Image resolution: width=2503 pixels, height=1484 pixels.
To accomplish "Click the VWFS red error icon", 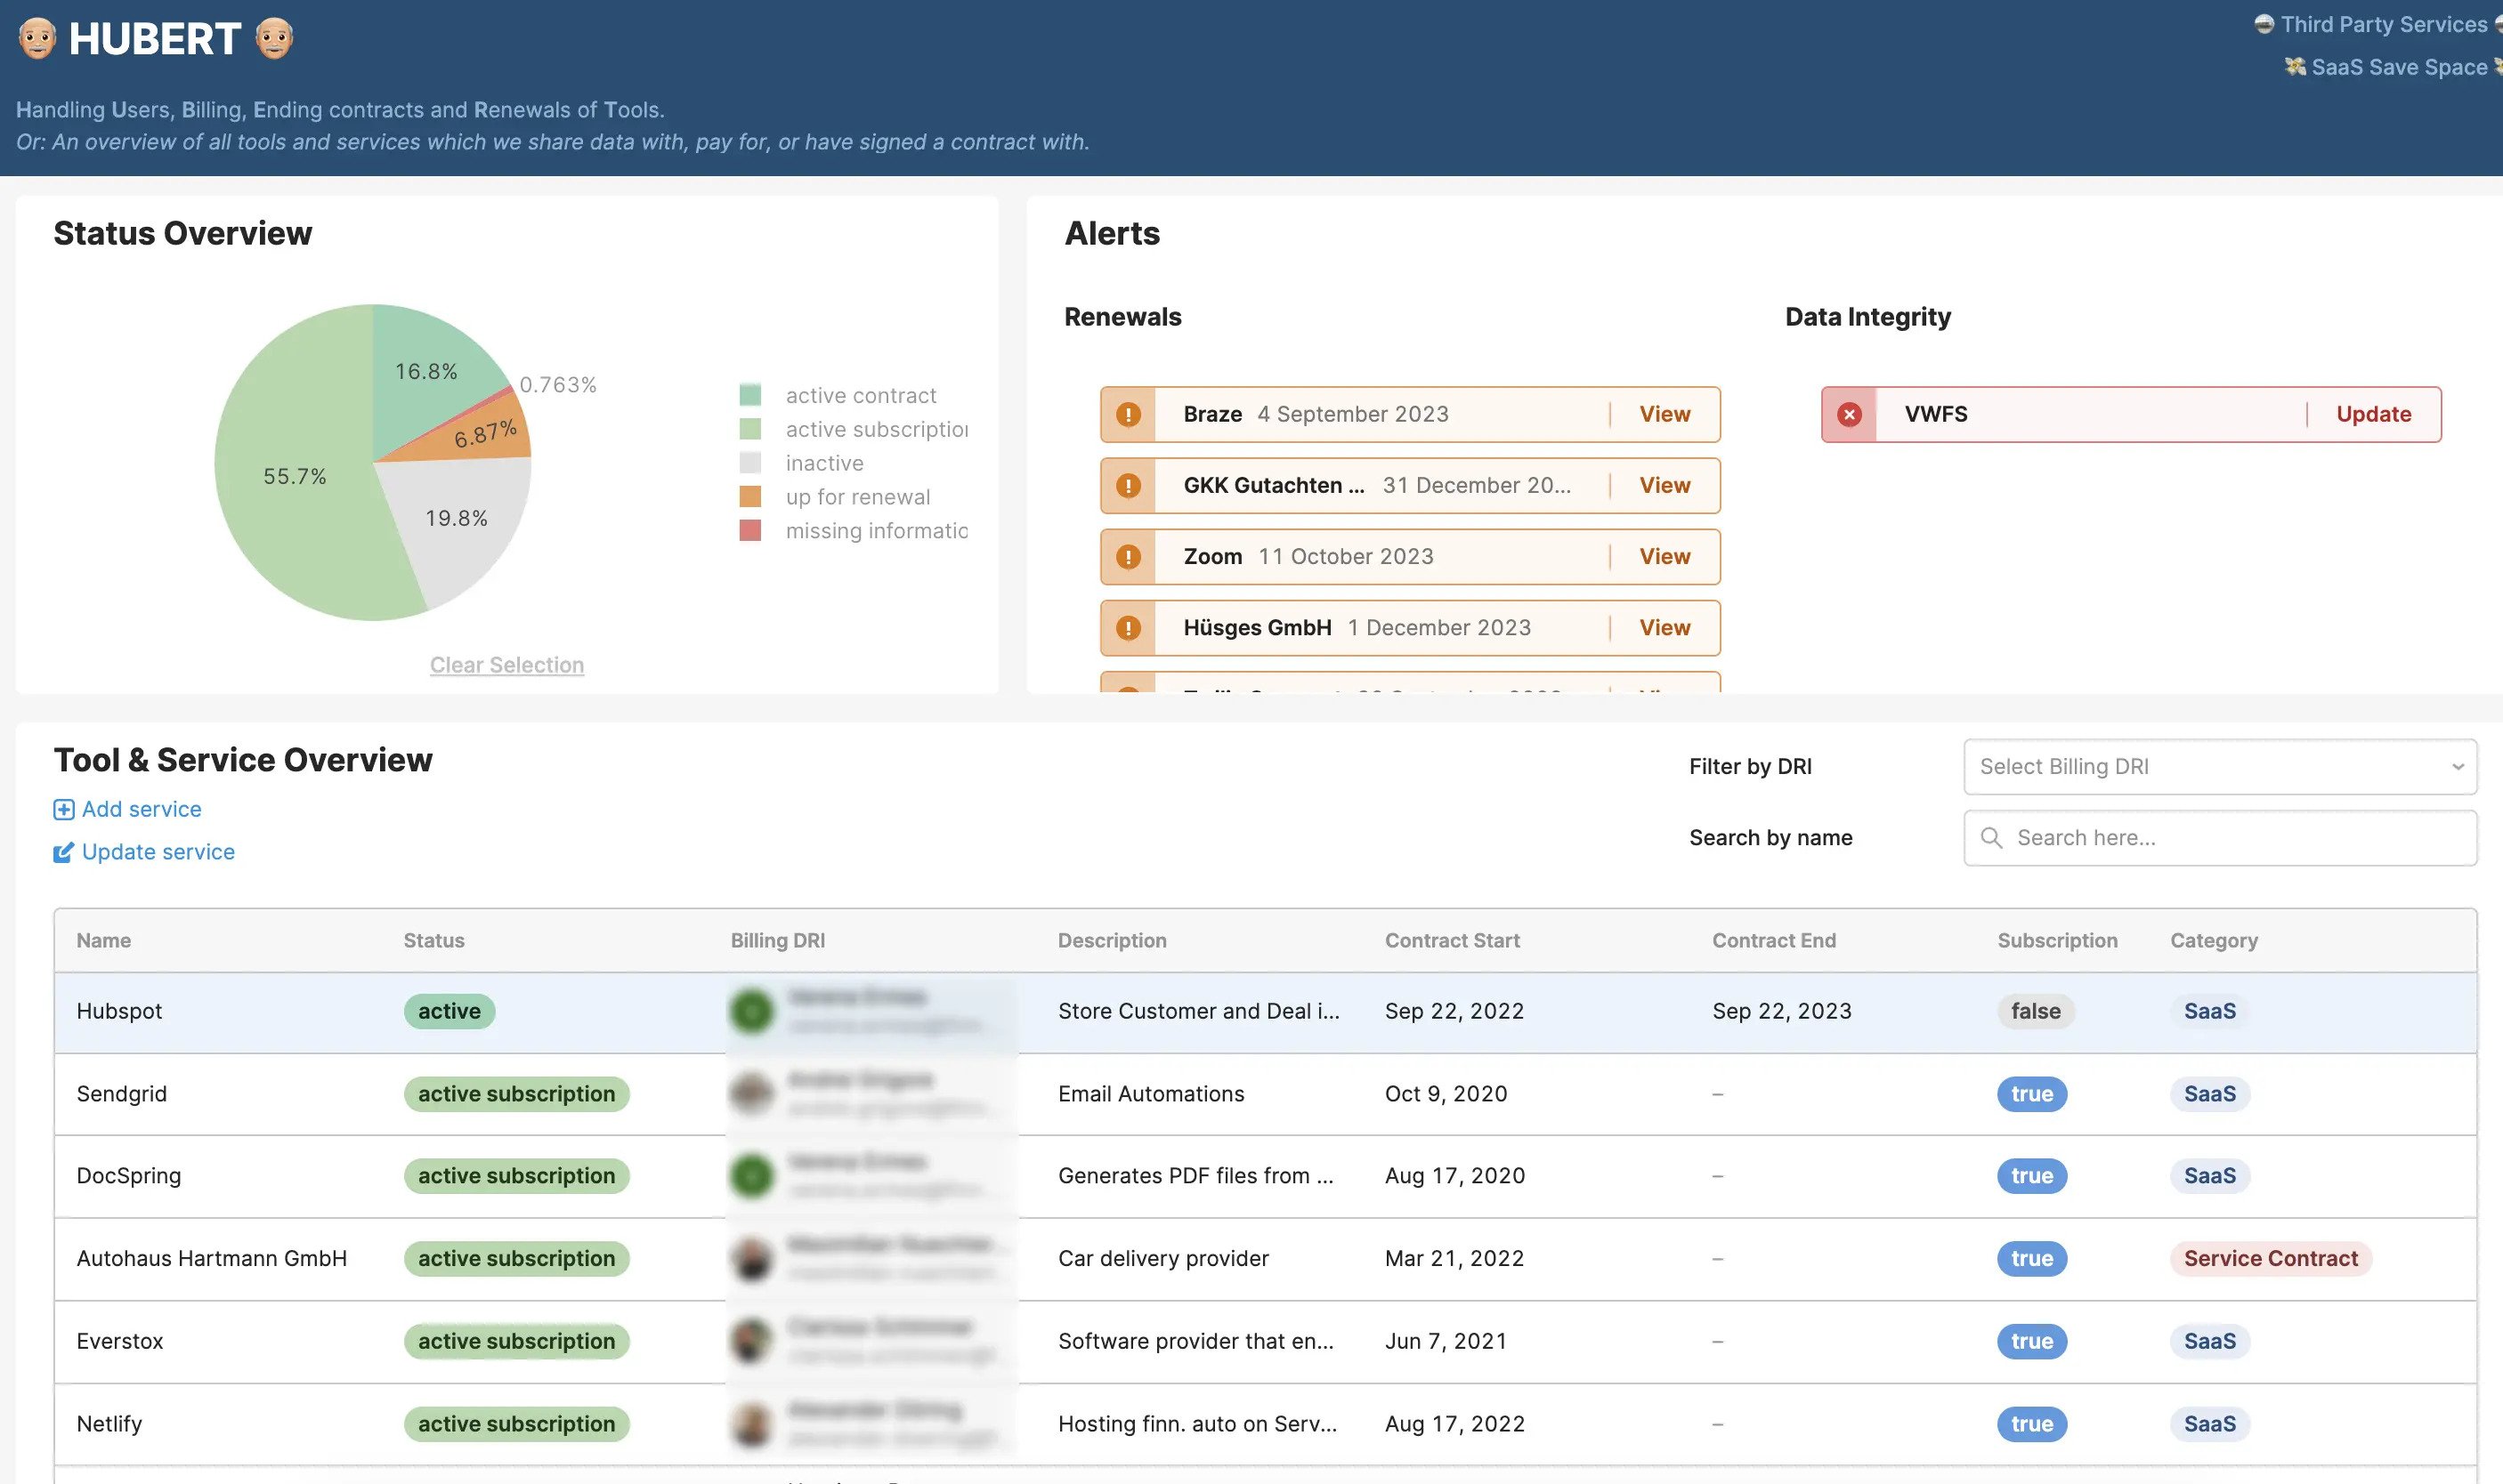I will [1849, 414].
